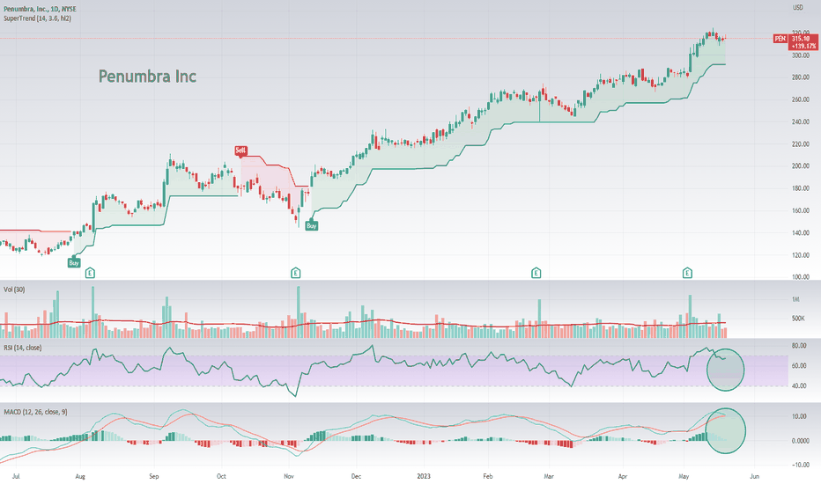This screenshot has height=484, width=821.
Task: Click the 260.00 price axis label
Action: tap(801, 99)
